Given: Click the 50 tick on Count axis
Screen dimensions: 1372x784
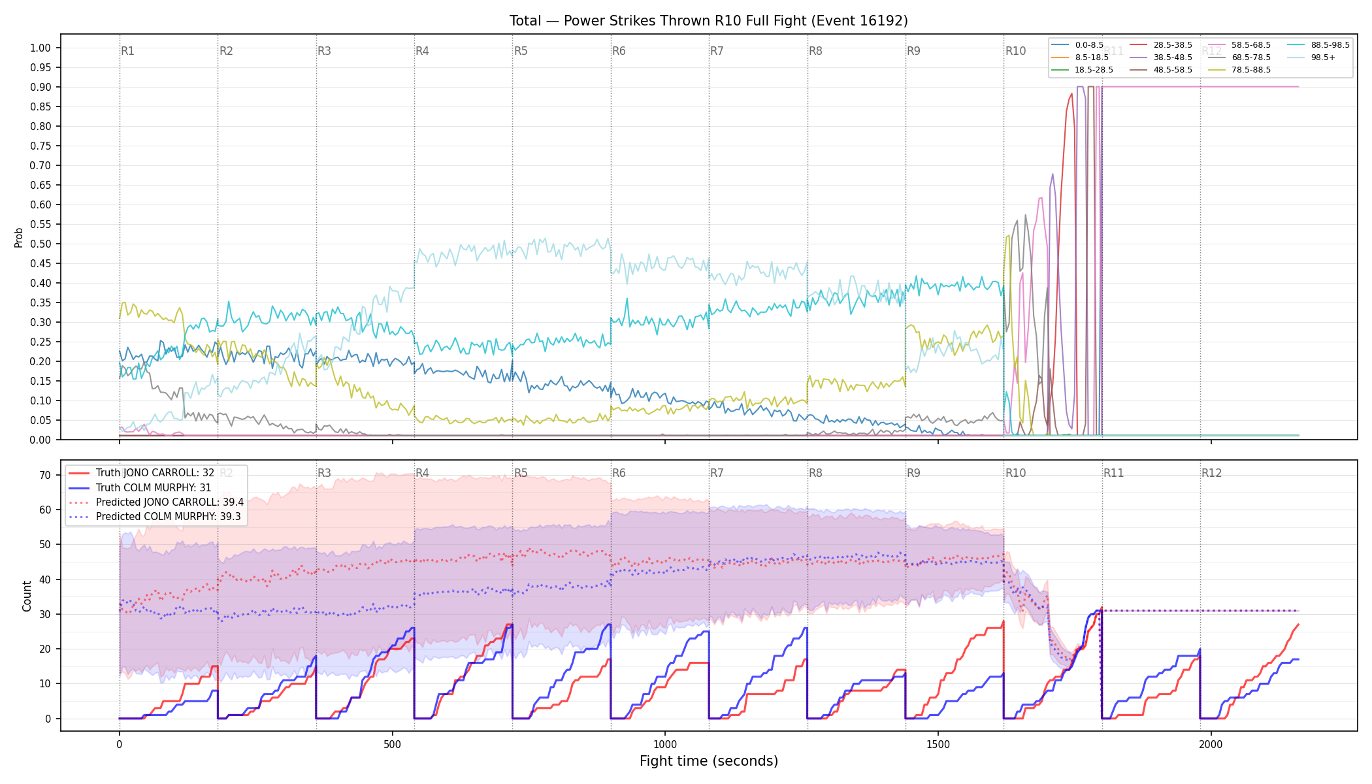Looking at the screenshot, I should (x=45, y=544).
